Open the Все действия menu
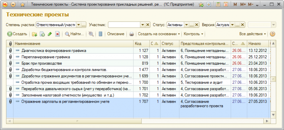Screen dimensions: 284x130 coord(253,34)
